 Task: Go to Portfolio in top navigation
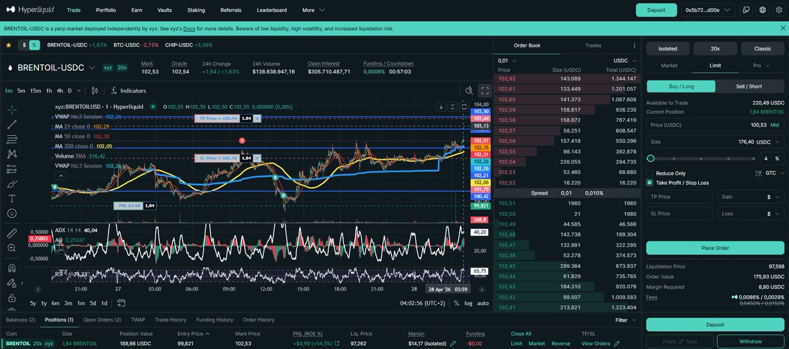point(107,10)
